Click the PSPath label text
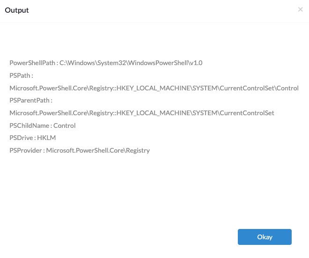This screenshot has width=309, height=258. (21, 75)
